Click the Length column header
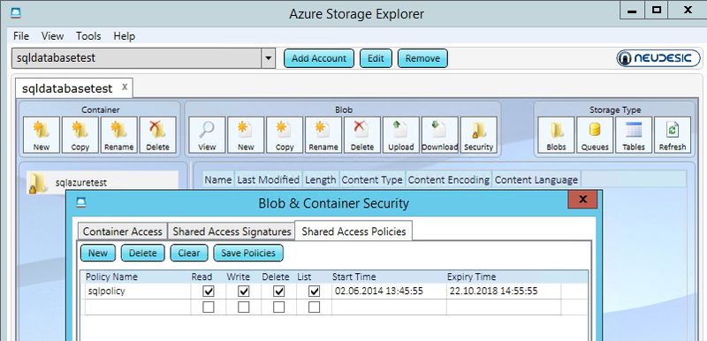This screenshot has width=707, height=341. [x=321, y=179]
